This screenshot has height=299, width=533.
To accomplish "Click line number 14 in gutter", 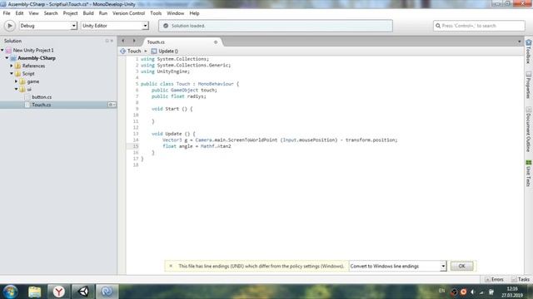I will coord(136,140).
